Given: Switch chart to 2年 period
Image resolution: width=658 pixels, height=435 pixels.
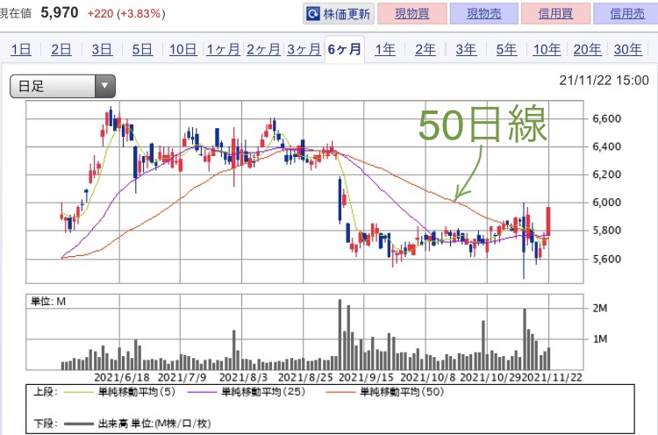Looking at the screenshot, I should point(426,49).
